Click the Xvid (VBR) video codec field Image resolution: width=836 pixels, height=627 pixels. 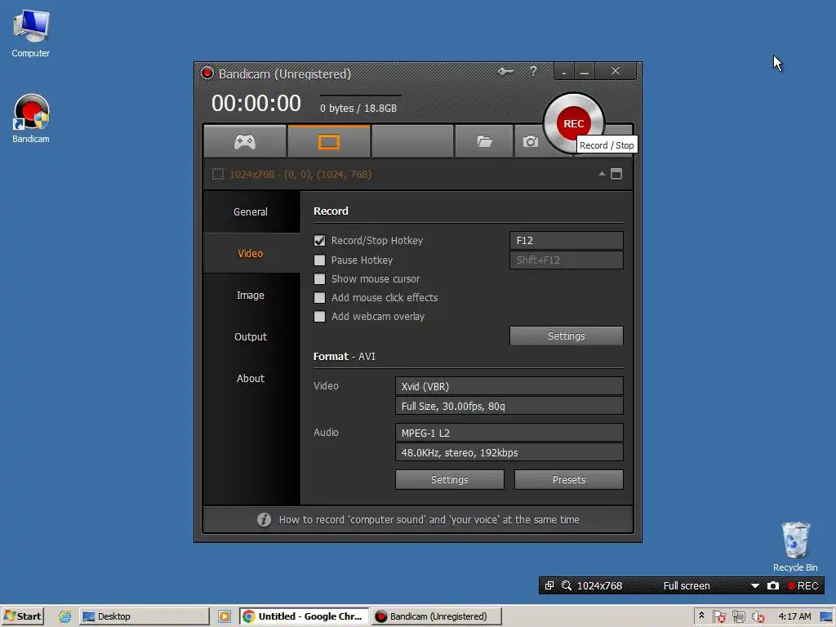click(509, 386)
